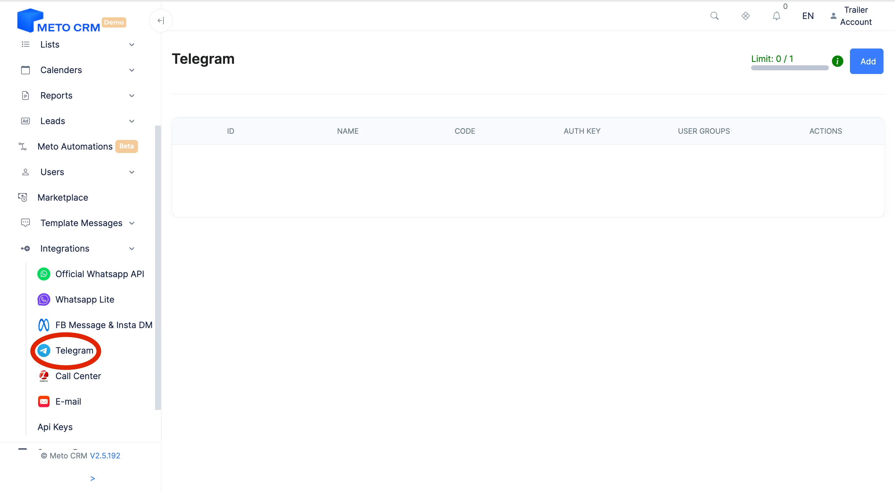Click the purple Whatsapp Lite icon

click(x=44, y=299)
